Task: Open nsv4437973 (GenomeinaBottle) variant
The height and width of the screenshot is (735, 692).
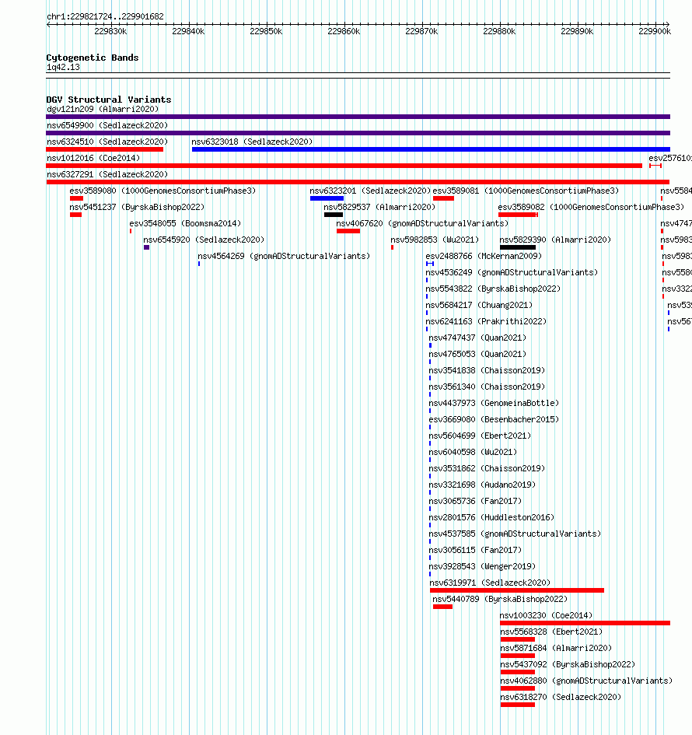Action: 494,404
